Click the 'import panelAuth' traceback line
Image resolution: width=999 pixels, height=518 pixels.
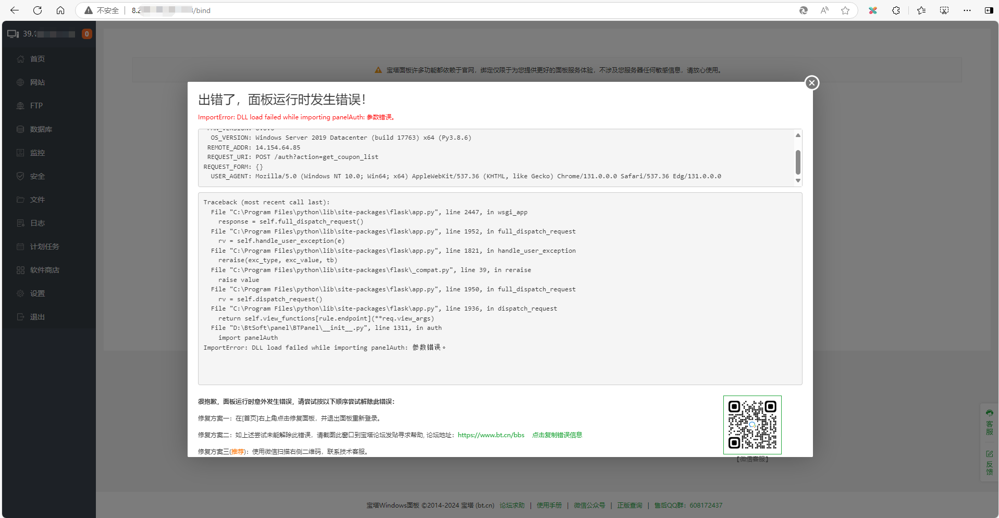[248, 338]
